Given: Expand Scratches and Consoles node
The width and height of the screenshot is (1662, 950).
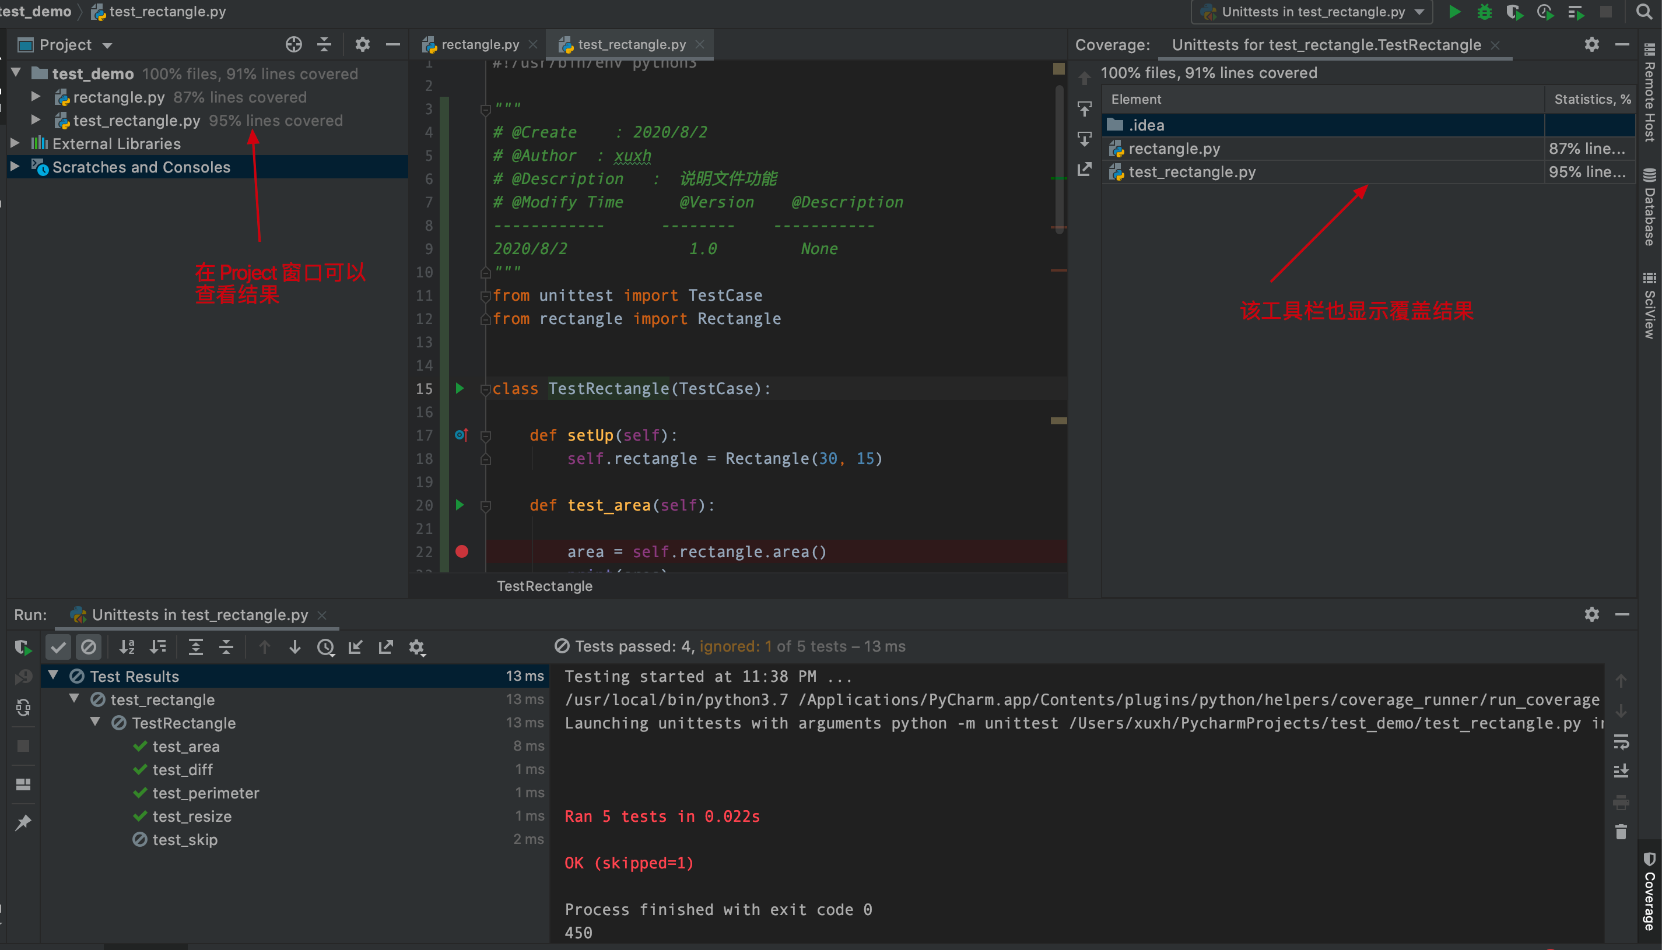Looking at the screenshot, I should tap(15, 166).
